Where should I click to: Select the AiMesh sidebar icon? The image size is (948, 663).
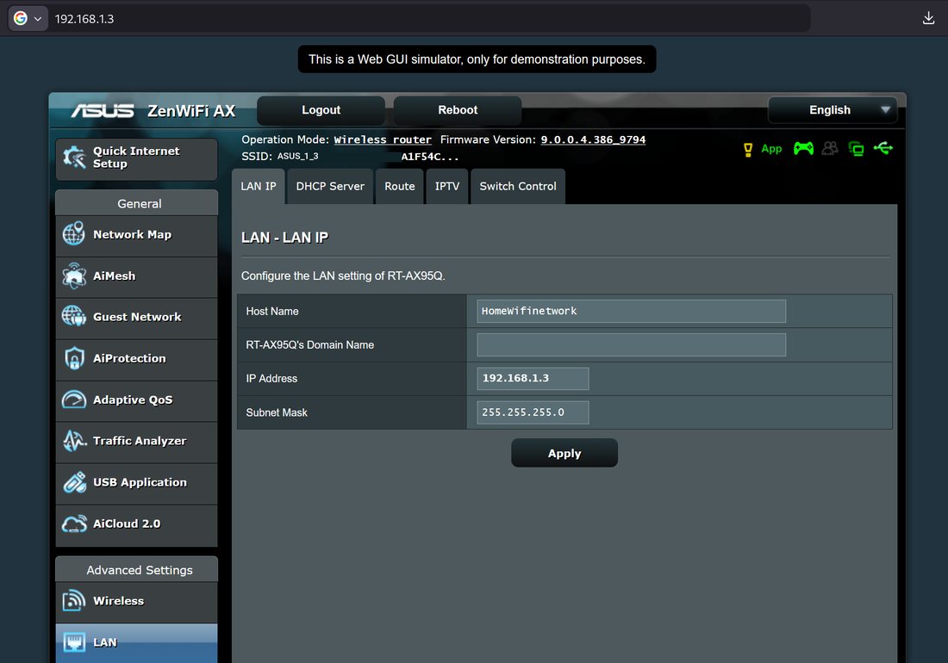click(74, 276)
